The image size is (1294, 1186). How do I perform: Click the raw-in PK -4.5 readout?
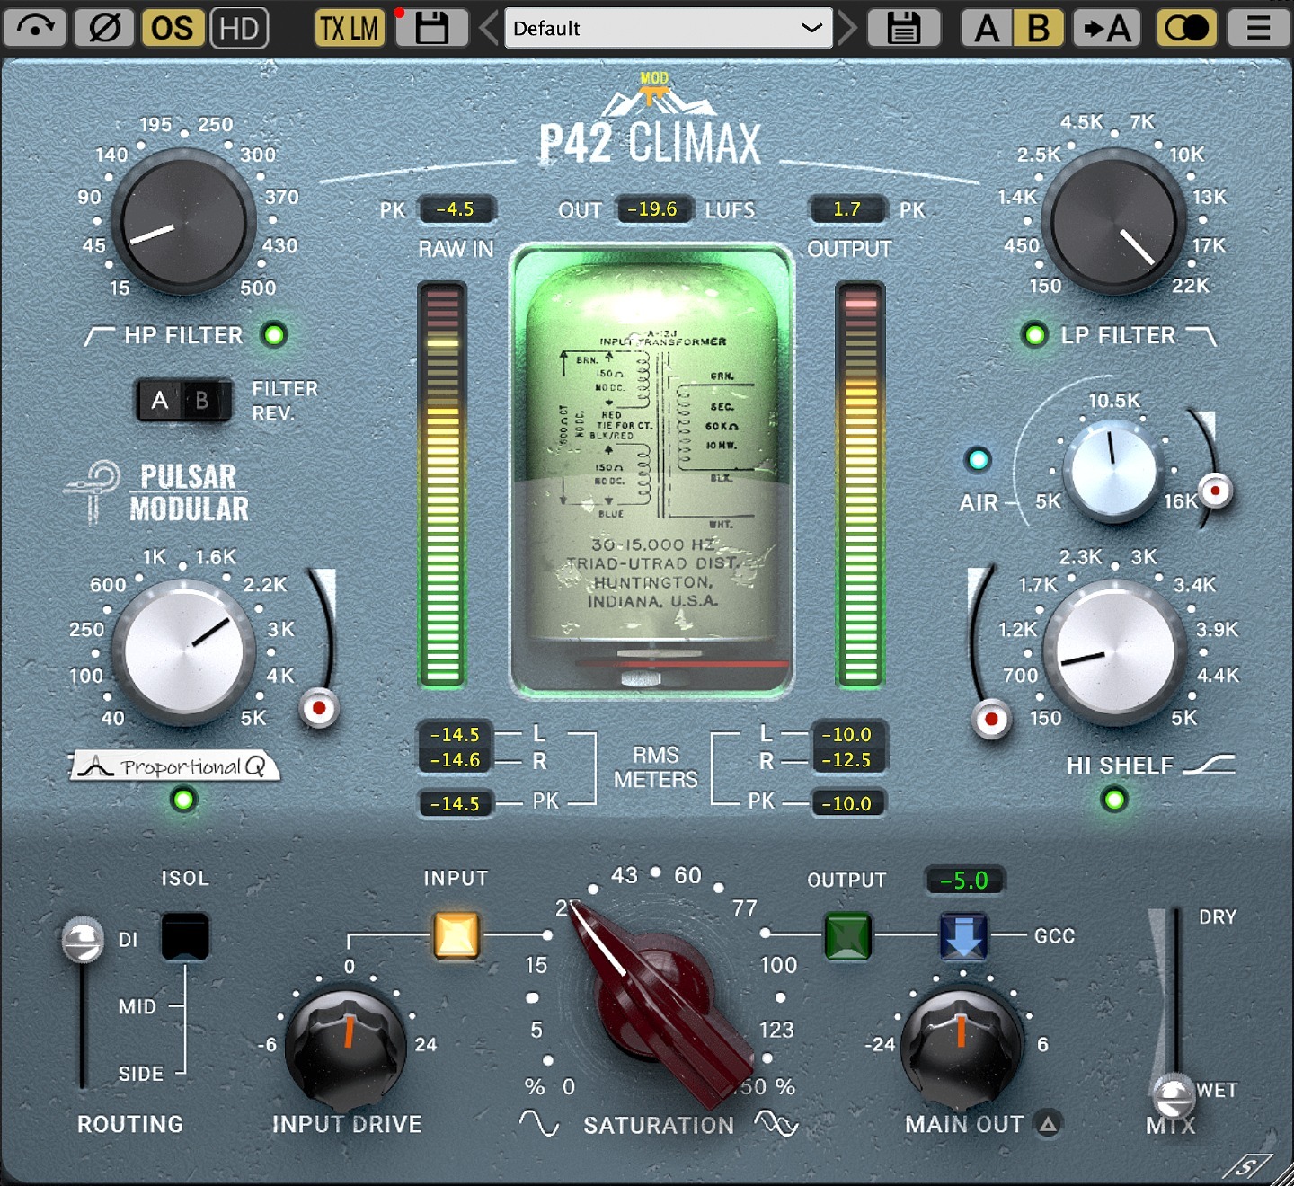[x=456, y=209]
